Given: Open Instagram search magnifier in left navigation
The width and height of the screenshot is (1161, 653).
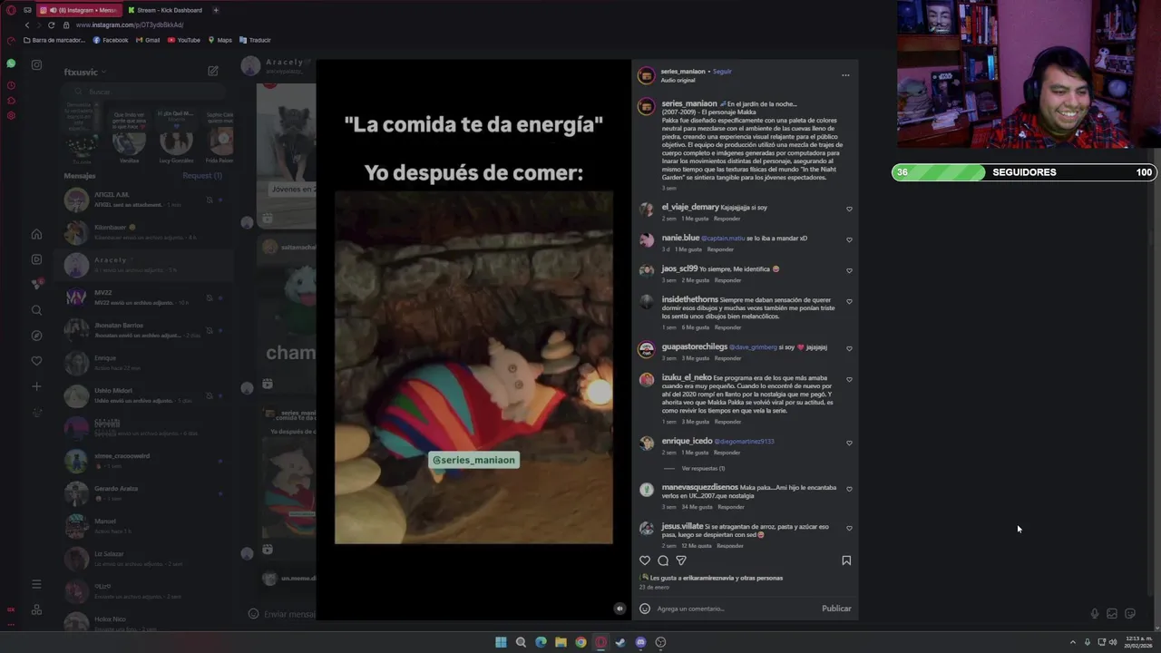Looking at the screenshot, I should pyautogui.click(x=36, y=310).
